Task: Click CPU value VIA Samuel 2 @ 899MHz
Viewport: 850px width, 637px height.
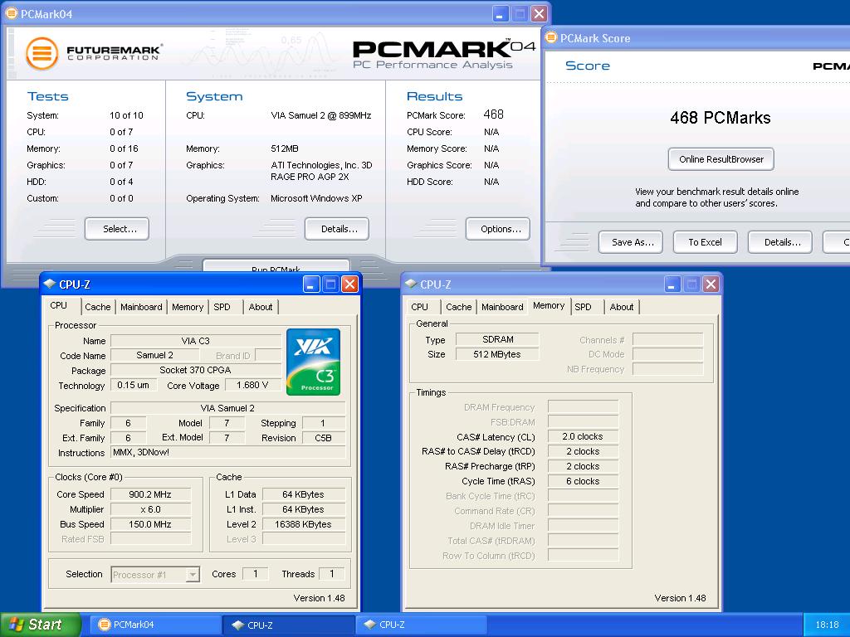Action: tap(321, 115)
